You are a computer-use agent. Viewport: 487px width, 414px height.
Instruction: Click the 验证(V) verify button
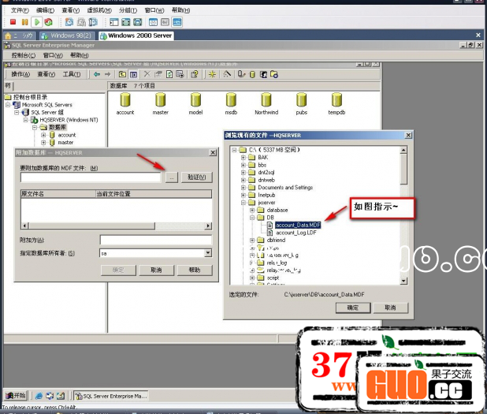point(197,177)
